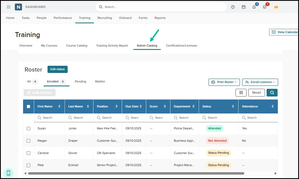The height and width of the screenshot is (179, 299).
Task: Select all rows header checkbox
Action: (28, 107)
